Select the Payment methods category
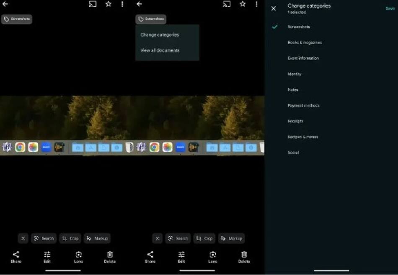398x275 pixels. click(303, 105)
